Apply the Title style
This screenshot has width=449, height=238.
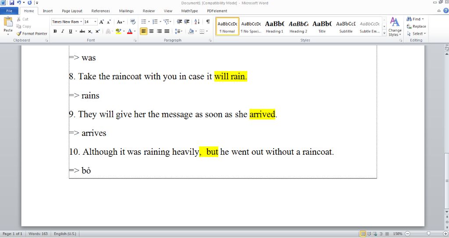[x=322, y=26]
